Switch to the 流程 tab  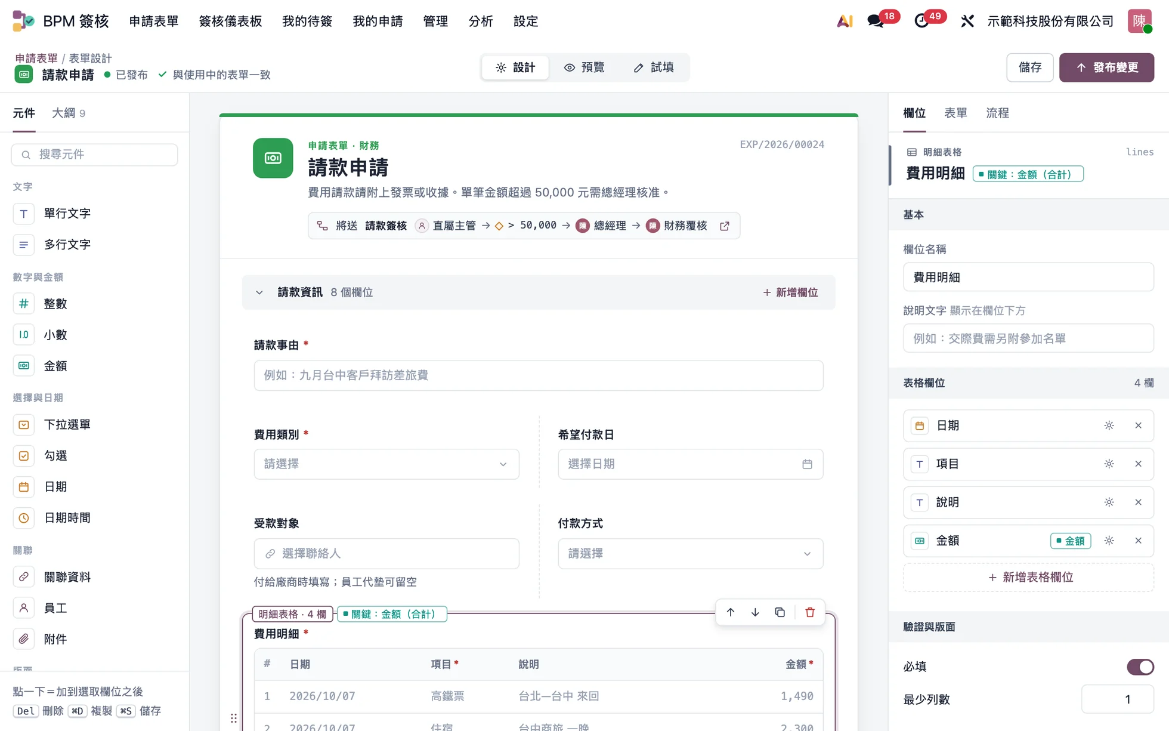click(x=997, y=113)
